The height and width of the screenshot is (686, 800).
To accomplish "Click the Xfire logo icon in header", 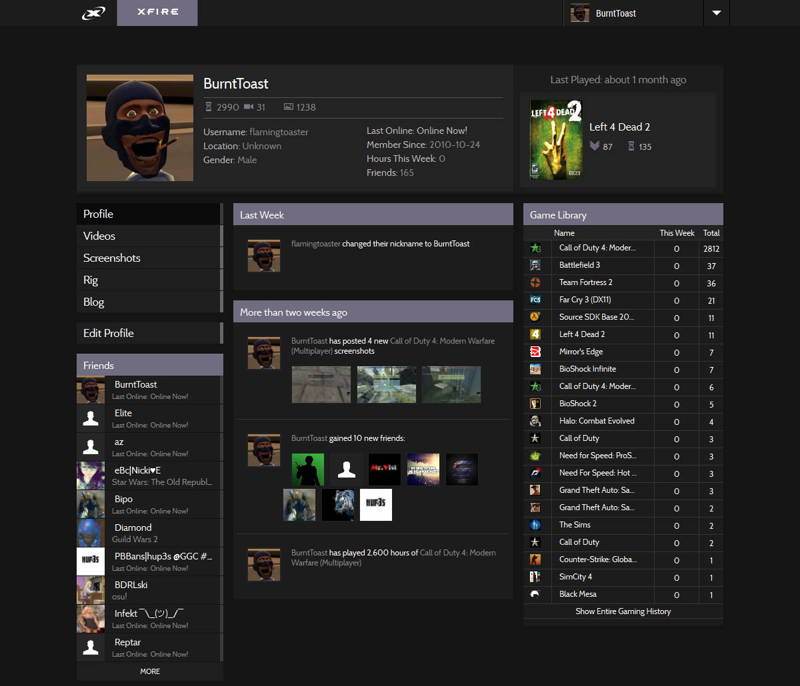I will [x=93, y=13].
